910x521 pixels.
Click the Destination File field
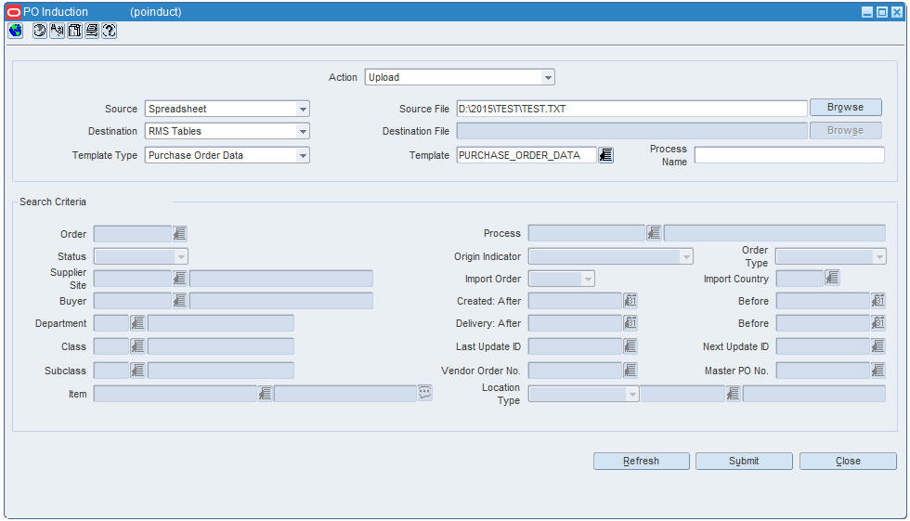coord(631,131)
